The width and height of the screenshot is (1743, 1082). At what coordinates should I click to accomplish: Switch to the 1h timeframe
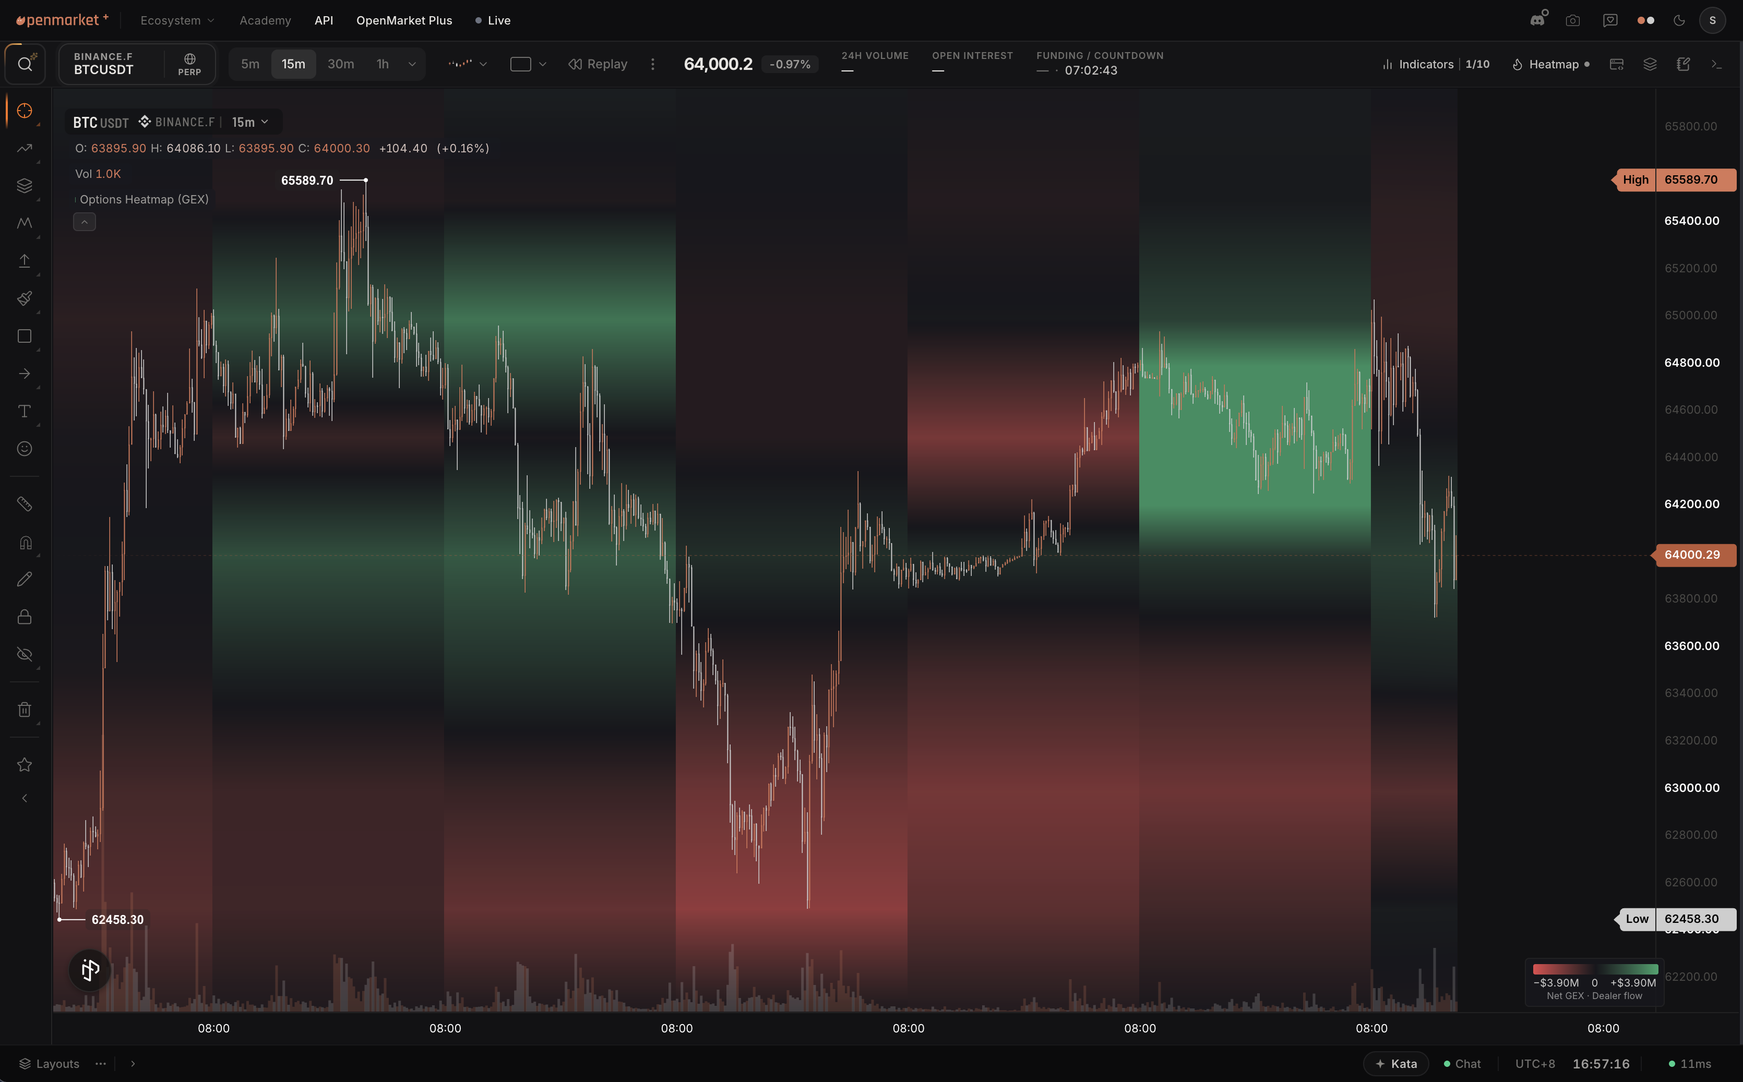[383, 64]
